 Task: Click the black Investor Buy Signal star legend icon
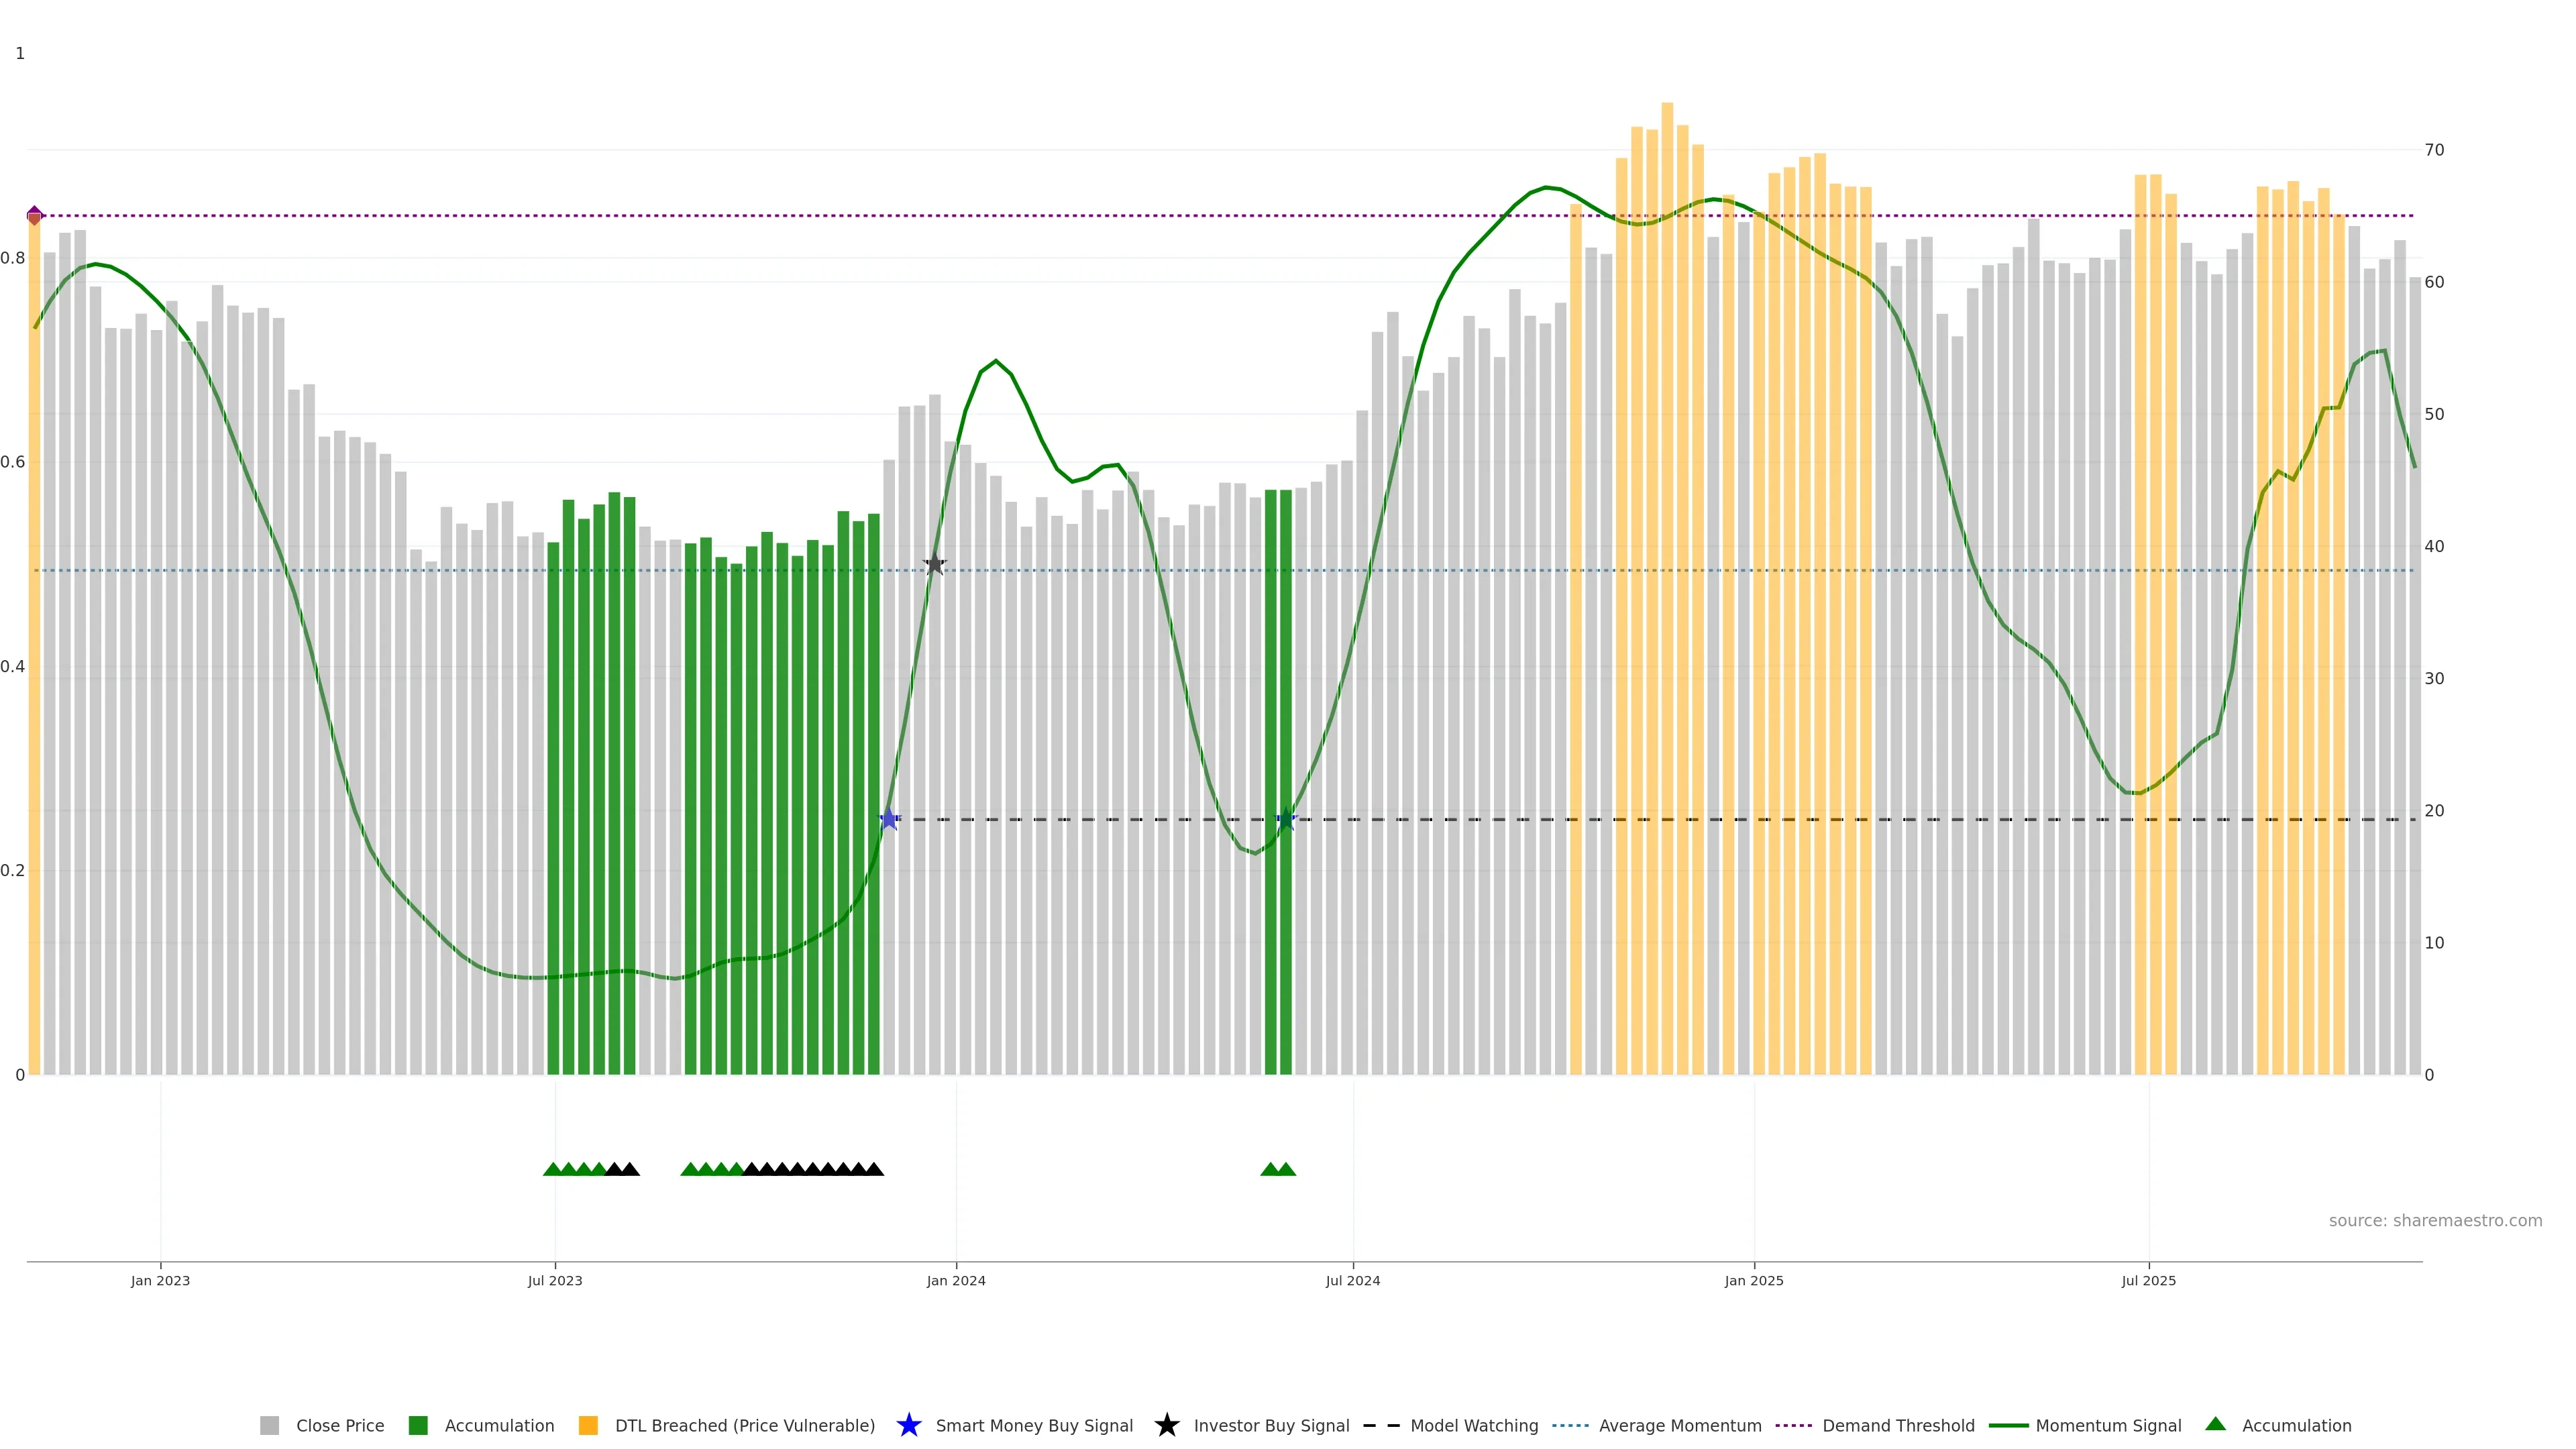pyautogui.click(x=1166, y=1425)
